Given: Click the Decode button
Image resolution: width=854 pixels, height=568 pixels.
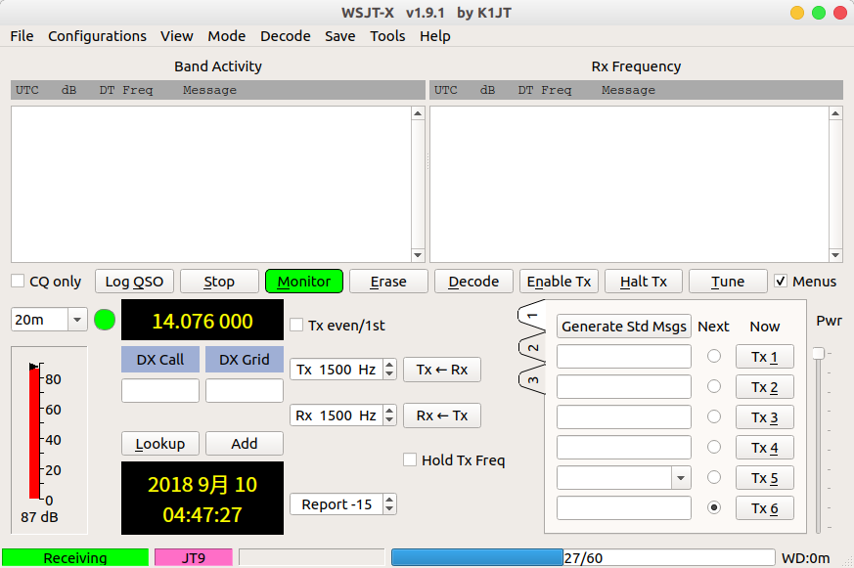Looking at the screenshot, I should [473, 282].
